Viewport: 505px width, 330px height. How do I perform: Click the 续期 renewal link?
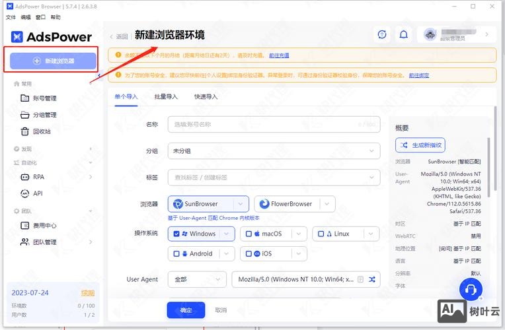(x=88, y=293)
